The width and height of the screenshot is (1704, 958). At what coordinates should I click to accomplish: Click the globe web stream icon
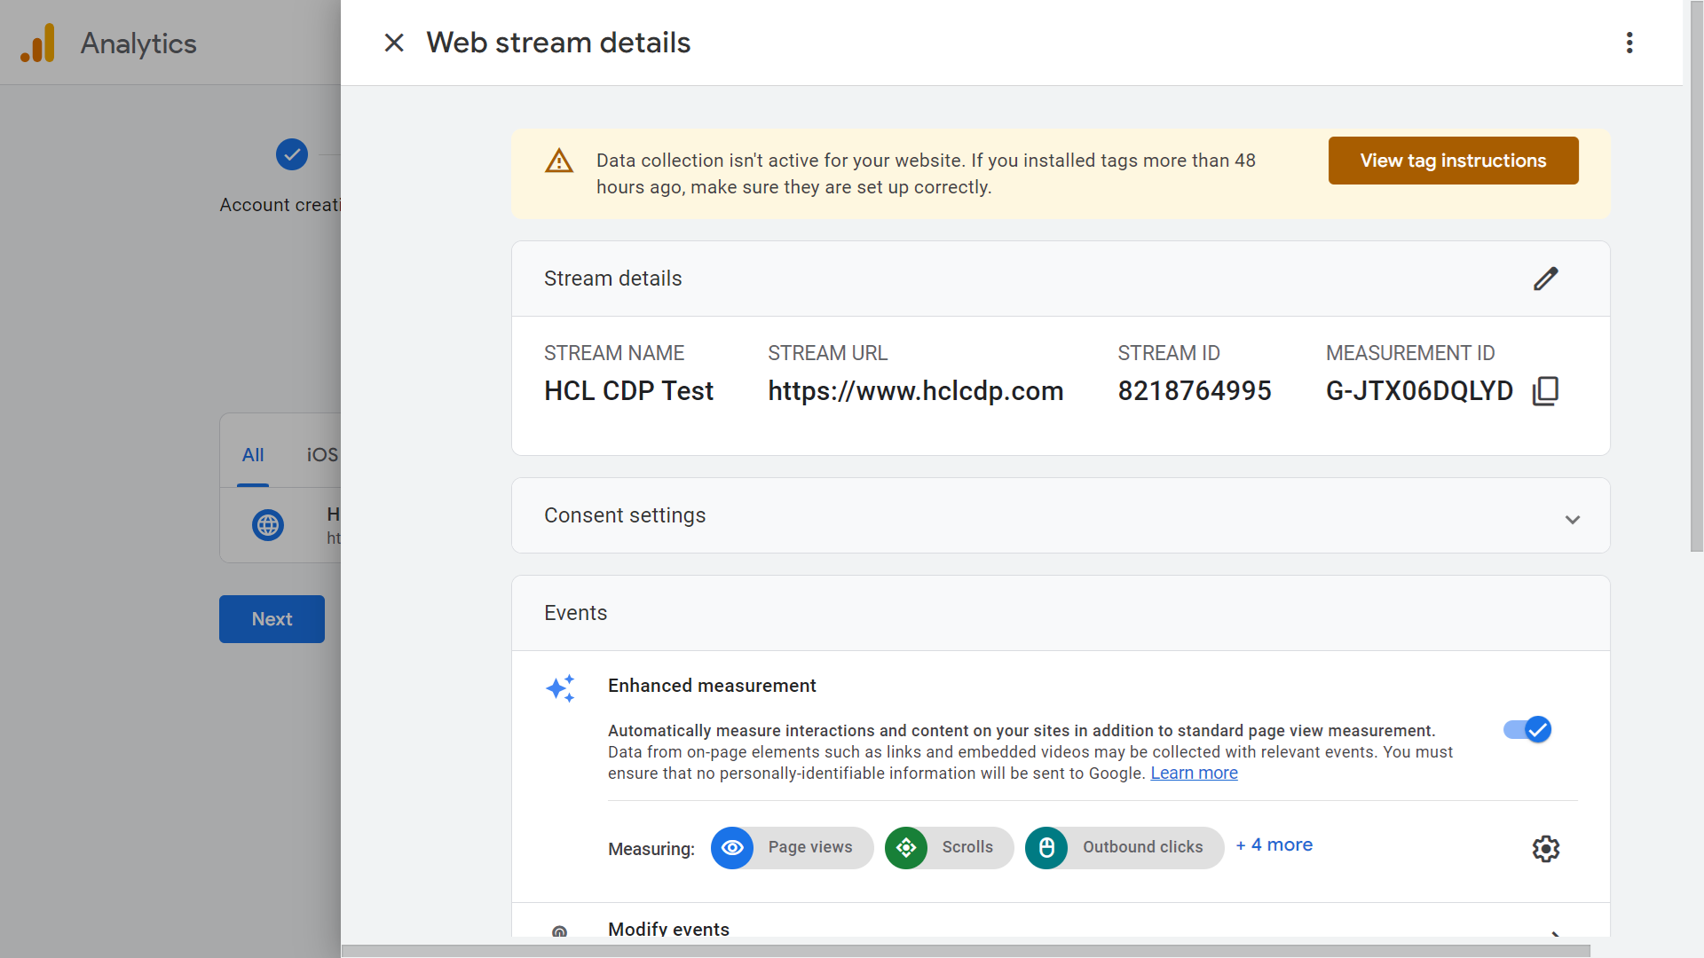coord(267,525)
